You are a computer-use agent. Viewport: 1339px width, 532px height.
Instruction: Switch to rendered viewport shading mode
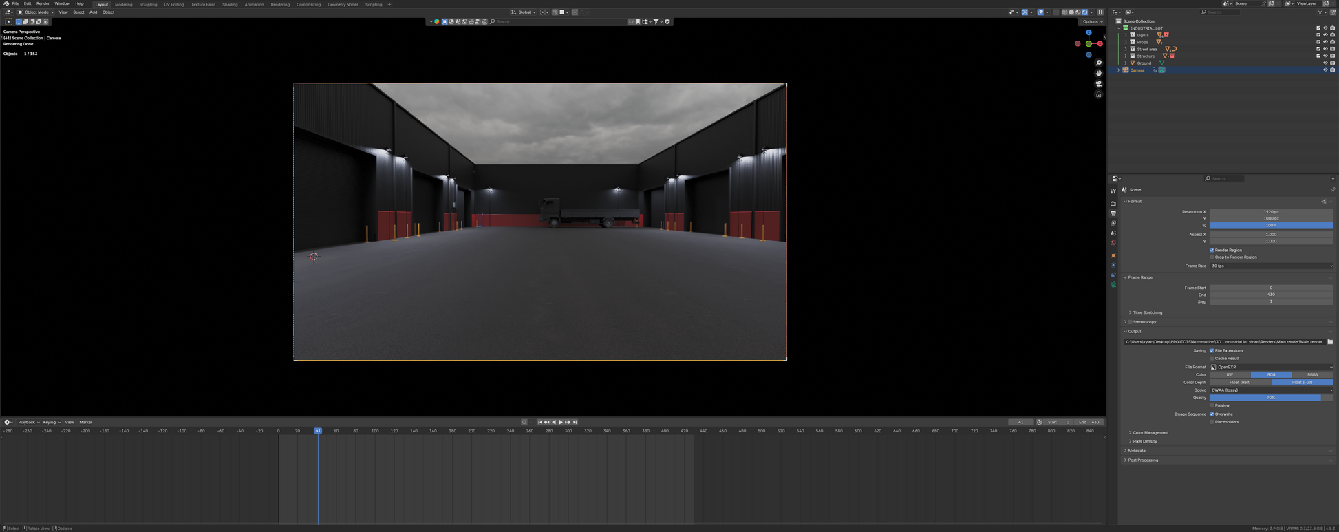[x=1084, y=12]
